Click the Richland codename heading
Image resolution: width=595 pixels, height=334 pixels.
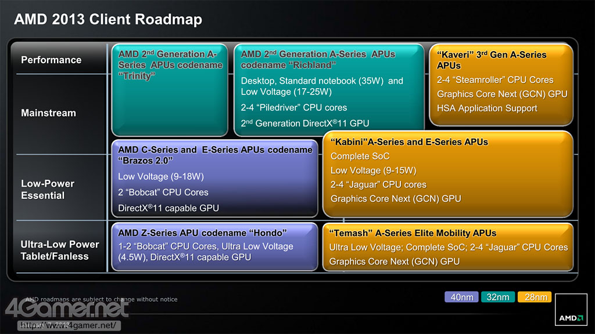pyautogui.click(x=318, y=60)
